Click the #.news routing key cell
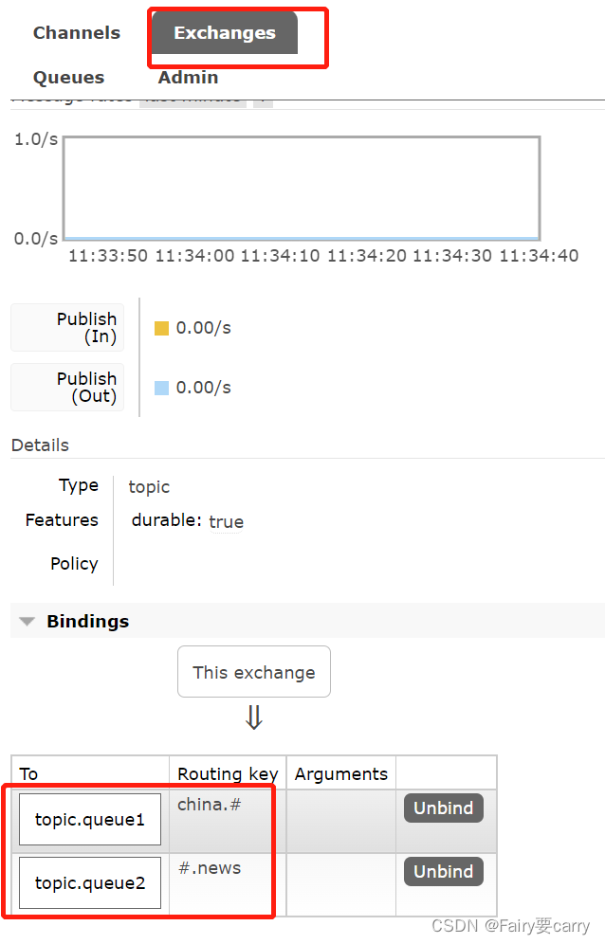 coord(210,868)
